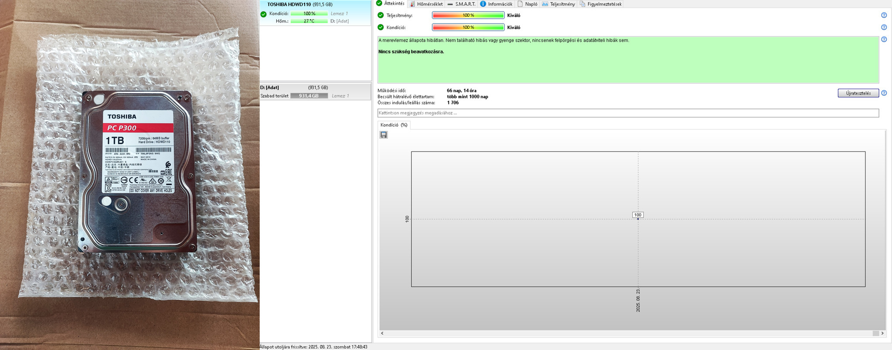The image size is (892, 350).
Task: Open the S.M.A.R.T. tab
Action: [461, 4]
